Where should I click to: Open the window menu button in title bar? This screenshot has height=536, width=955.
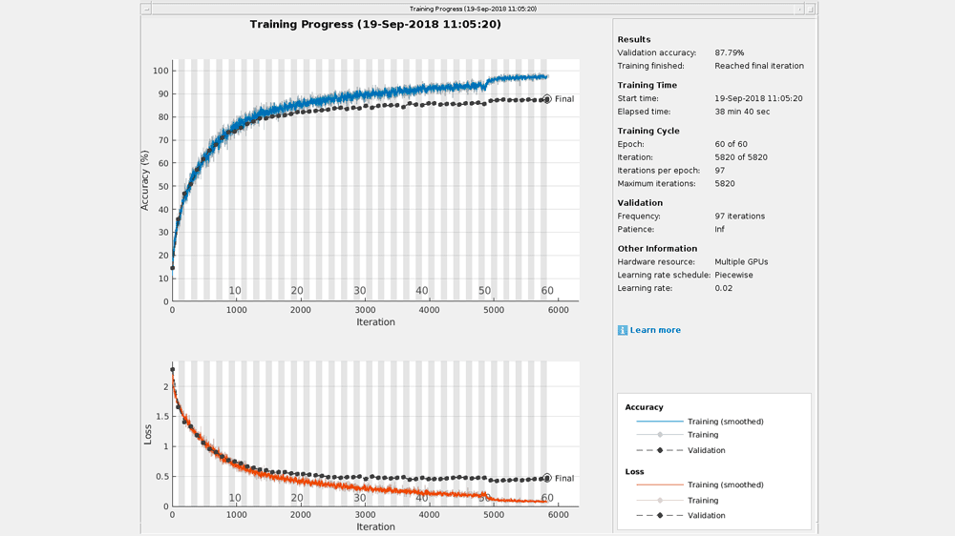[145, 9]
